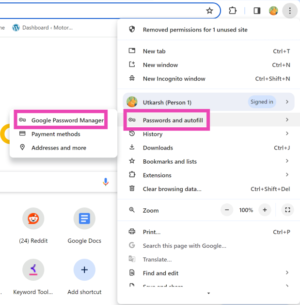Toggle fullscreen mode icon next to zoom
The image size is (300, 305).
[287, 210]
